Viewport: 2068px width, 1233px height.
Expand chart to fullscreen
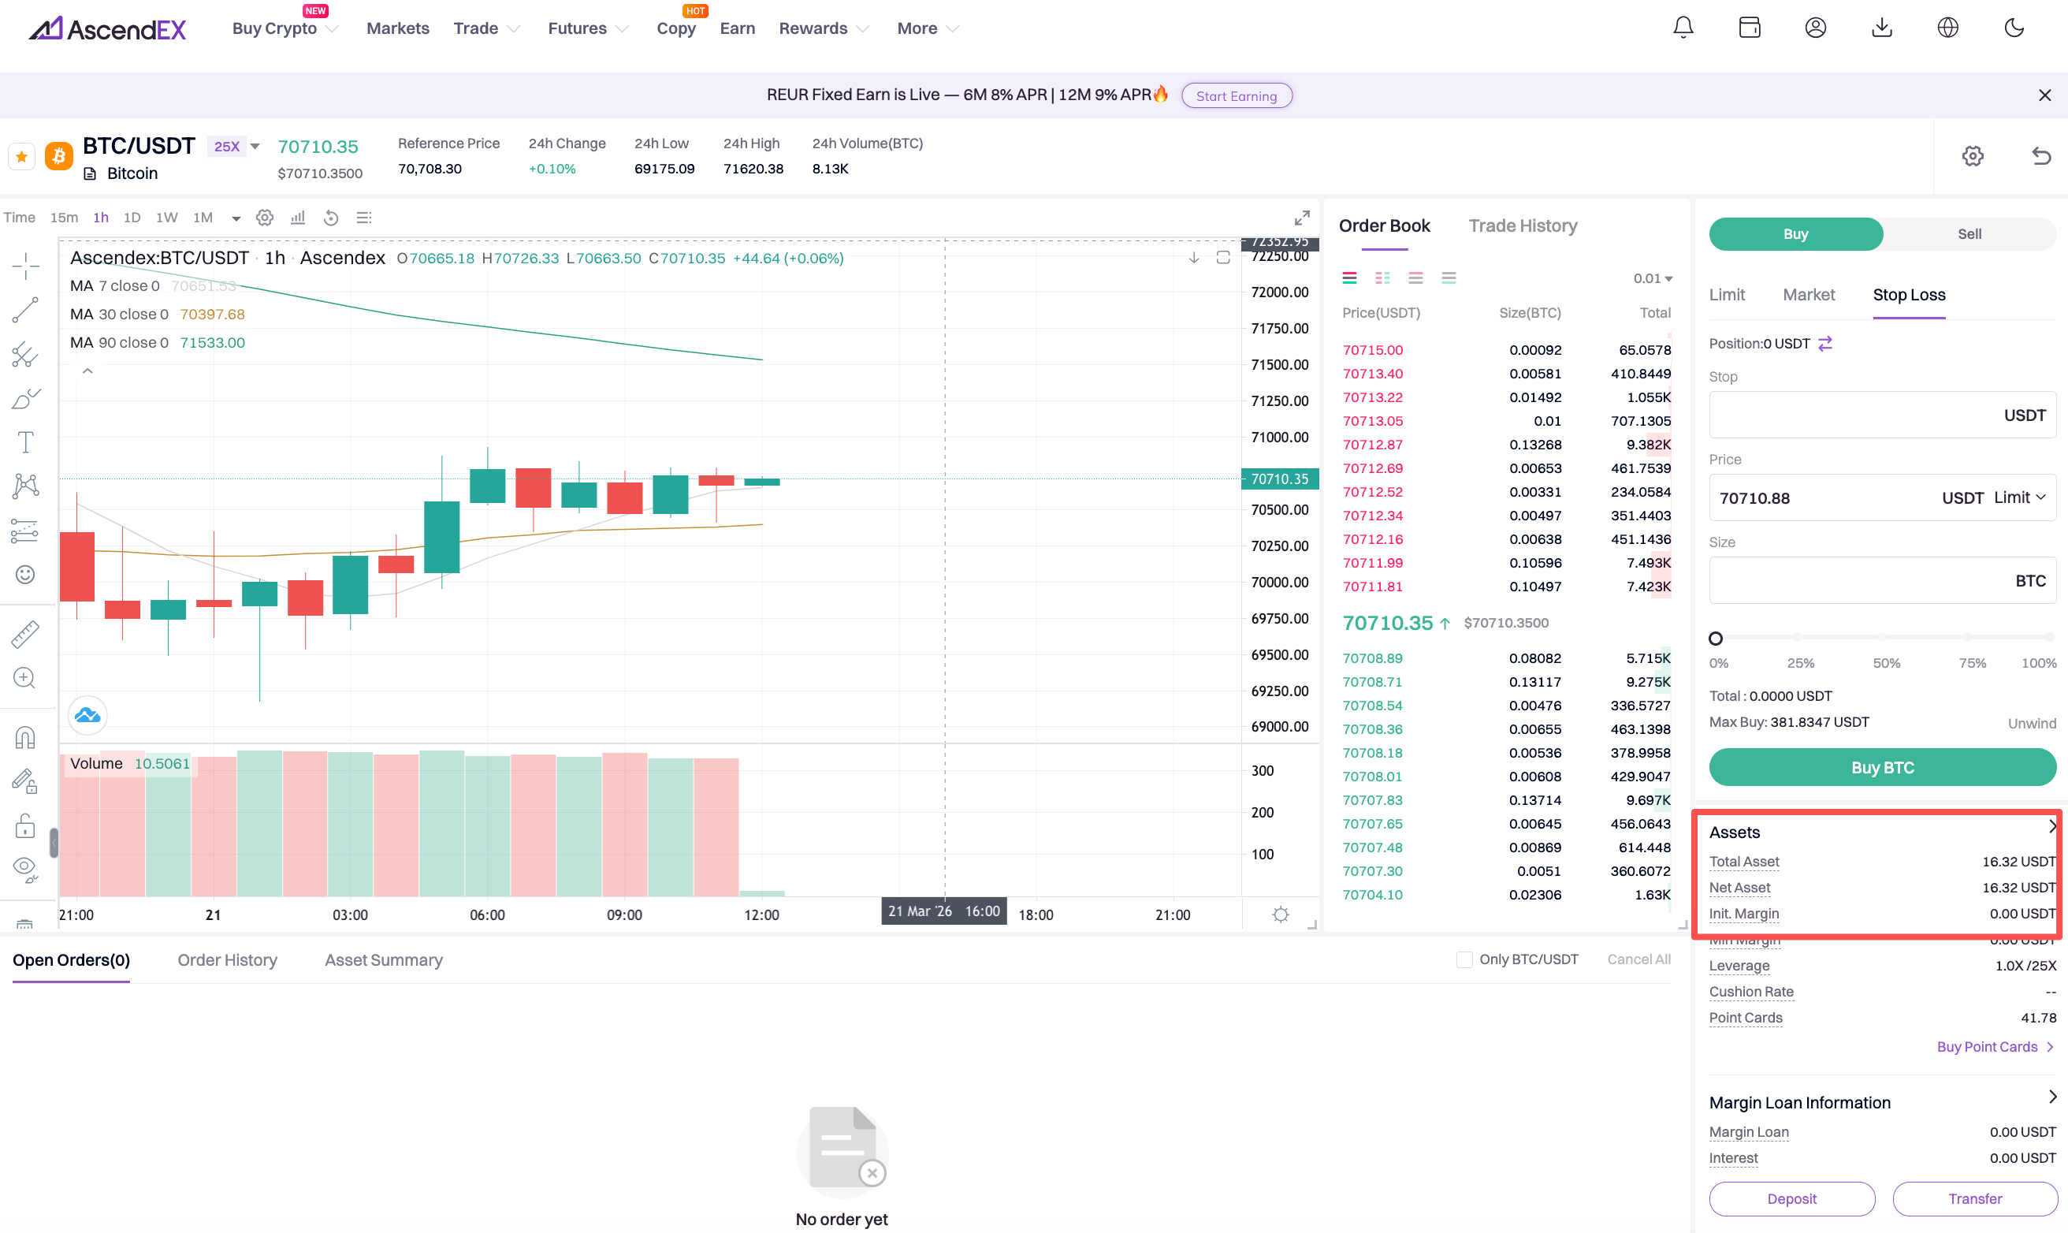tap(1301, 218)
